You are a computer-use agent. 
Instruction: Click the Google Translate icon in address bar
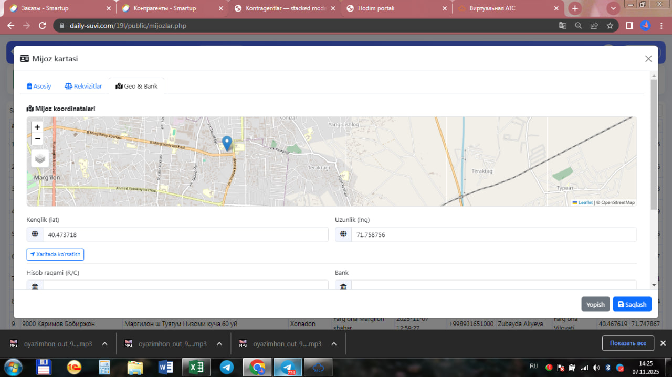click(562, 26)
